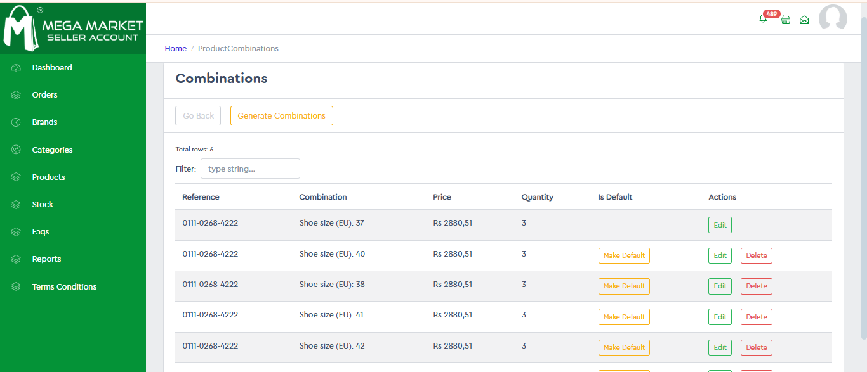Viewport: 867px width, 372px height.
Task: Click the Go Back button
Action: click(x=198, y=116)
